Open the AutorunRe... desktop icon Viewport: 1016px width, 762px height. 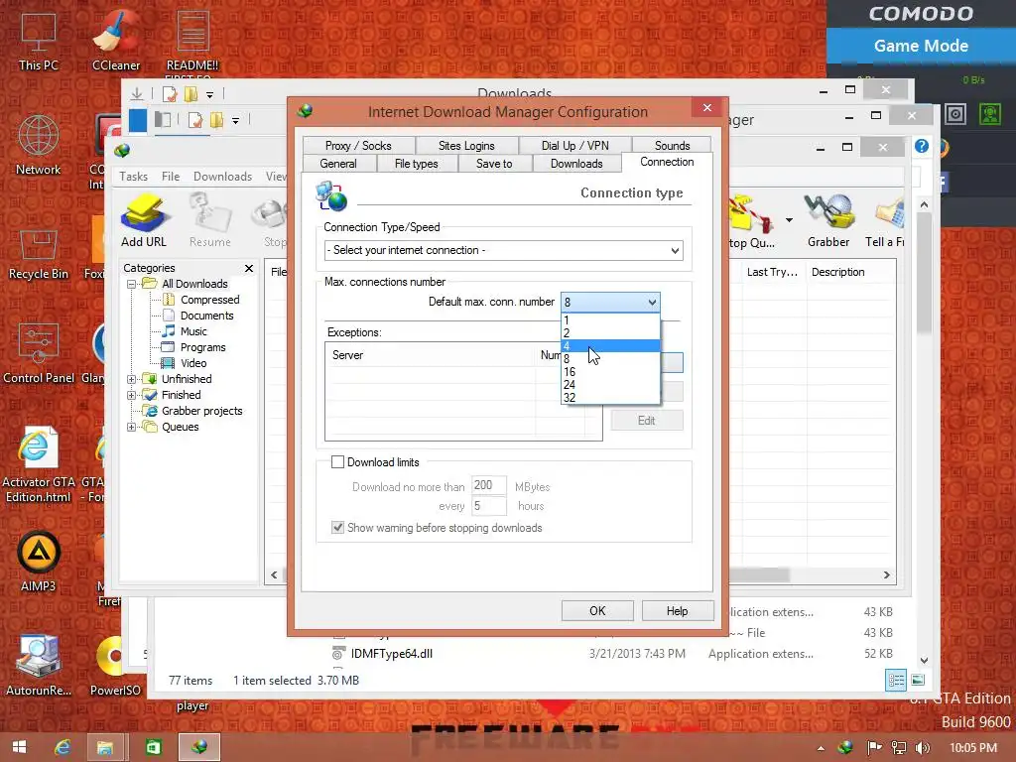[x=39, y=665]
